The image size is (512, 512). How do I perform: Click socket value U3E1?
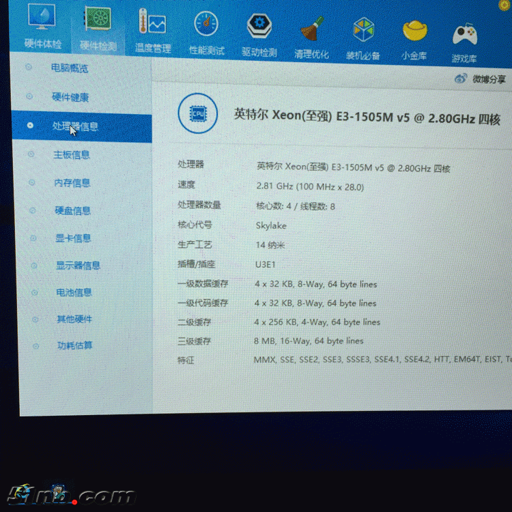265,264
